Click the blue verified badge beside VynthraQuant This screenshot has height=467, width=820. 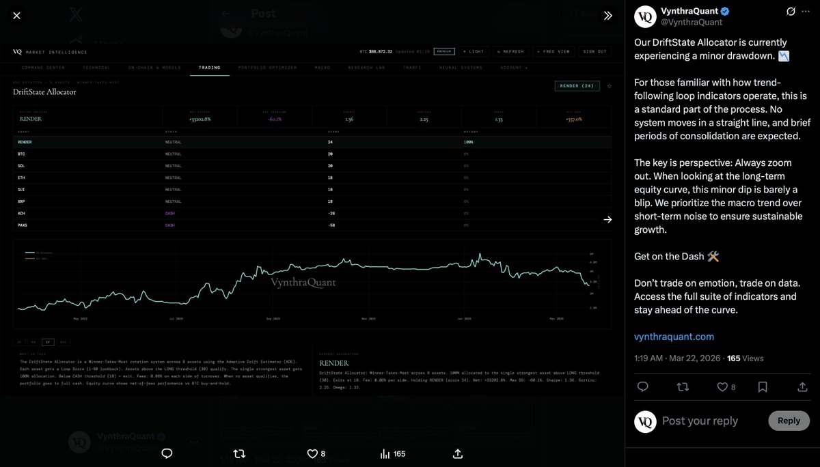coord(725,11)
